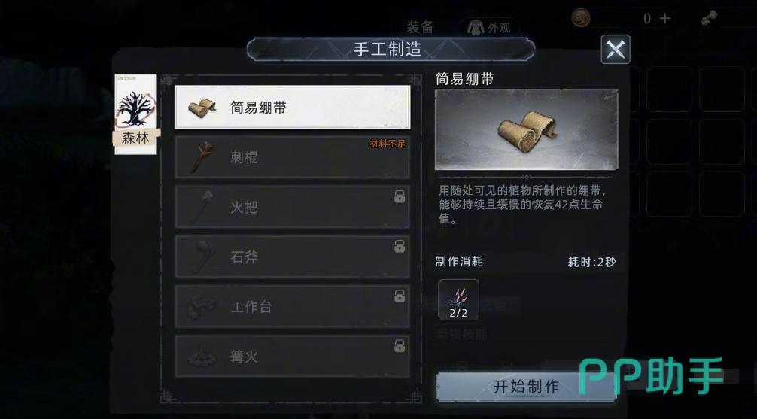Viewport: 757px width, 419px height.
Task: Click the 开始制作 start crafting button
Action: click(526, 386)
